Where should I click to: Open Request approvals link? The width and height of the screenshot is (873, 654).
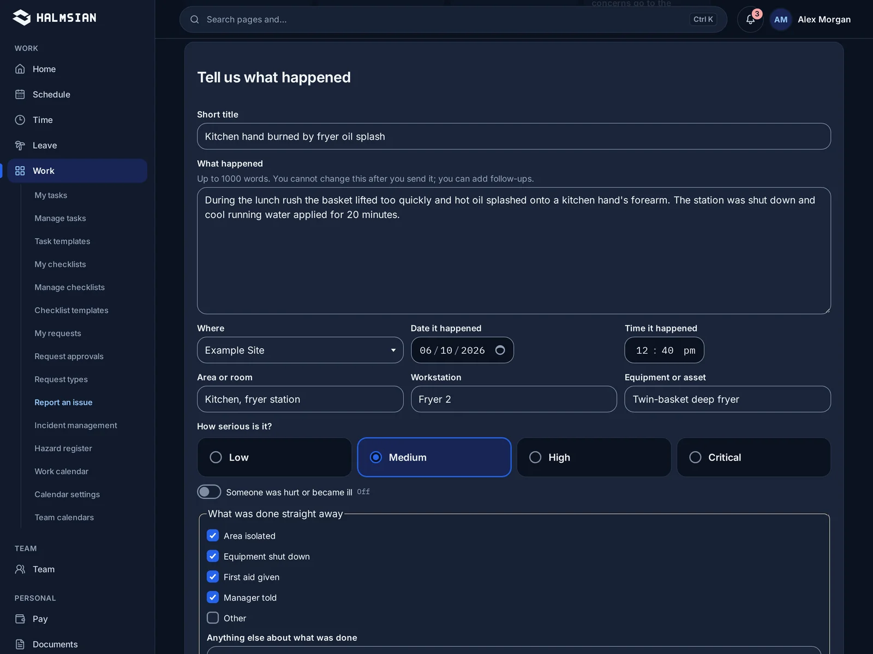click(x=69, y=356)
